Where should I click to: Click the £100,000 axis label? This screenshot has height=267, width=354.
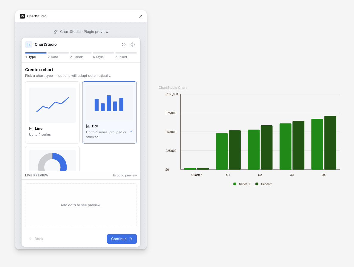pyautogui.click(x=171, y=94)
